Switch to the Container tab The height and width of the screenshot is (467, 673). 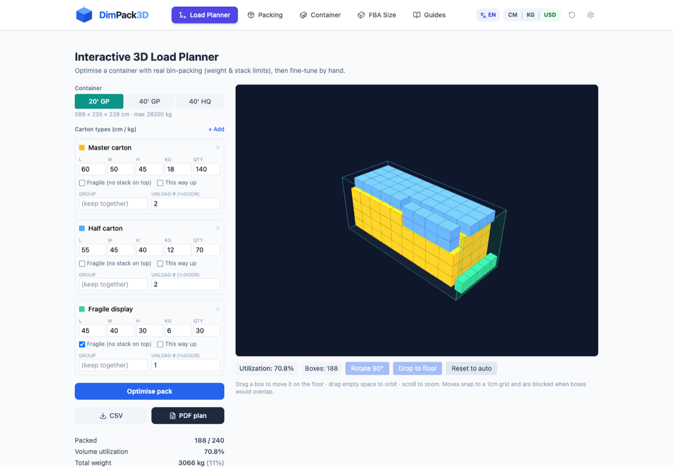pyautogui.click(x=320, y=15)
